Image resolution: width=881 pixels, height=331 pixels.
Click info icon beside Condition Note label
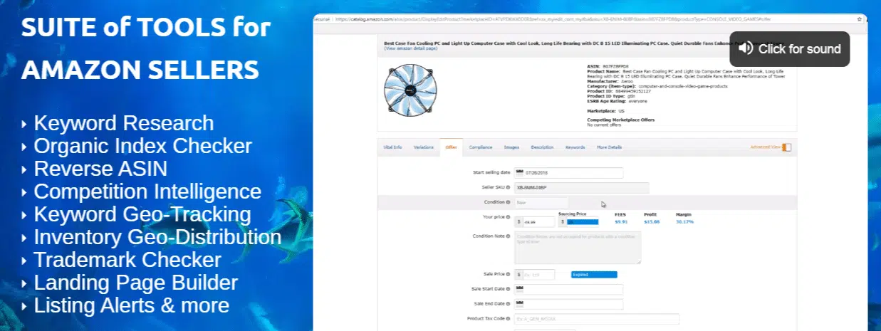[508, 236]
